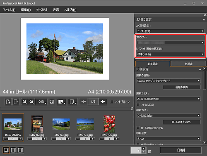This screenshot has height=156, width=207.
Task: Select the two-pane view layout icon
Action: point(13,150)
